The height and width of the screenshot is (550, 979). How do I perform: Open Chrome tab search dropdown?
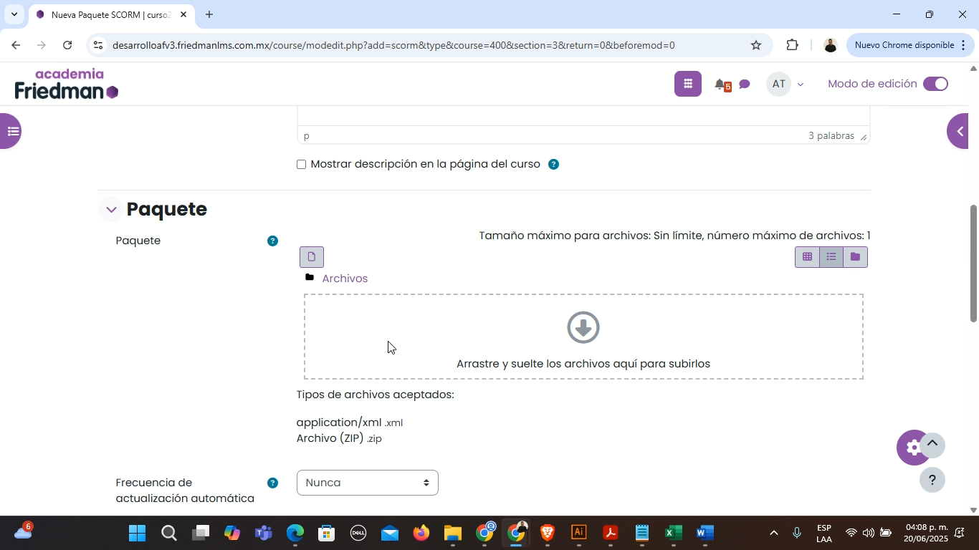[x=14, y=14]
